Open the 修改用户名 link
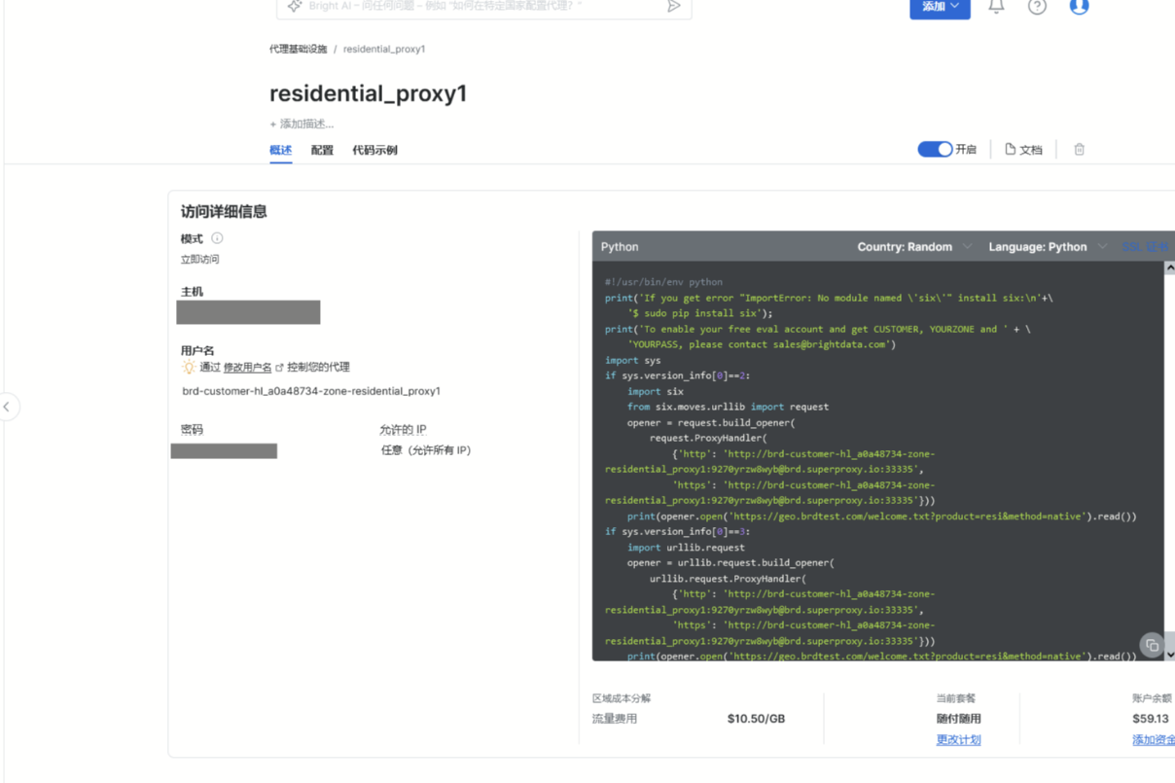This screenshot has height=783, width=1175. tap(248, 368)
